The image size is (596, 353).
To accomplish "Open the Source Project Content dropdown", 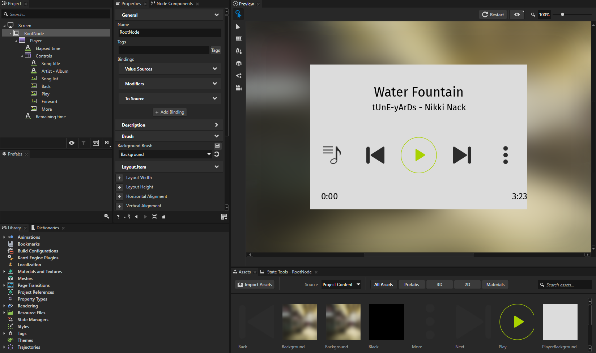I will [341, 285].
